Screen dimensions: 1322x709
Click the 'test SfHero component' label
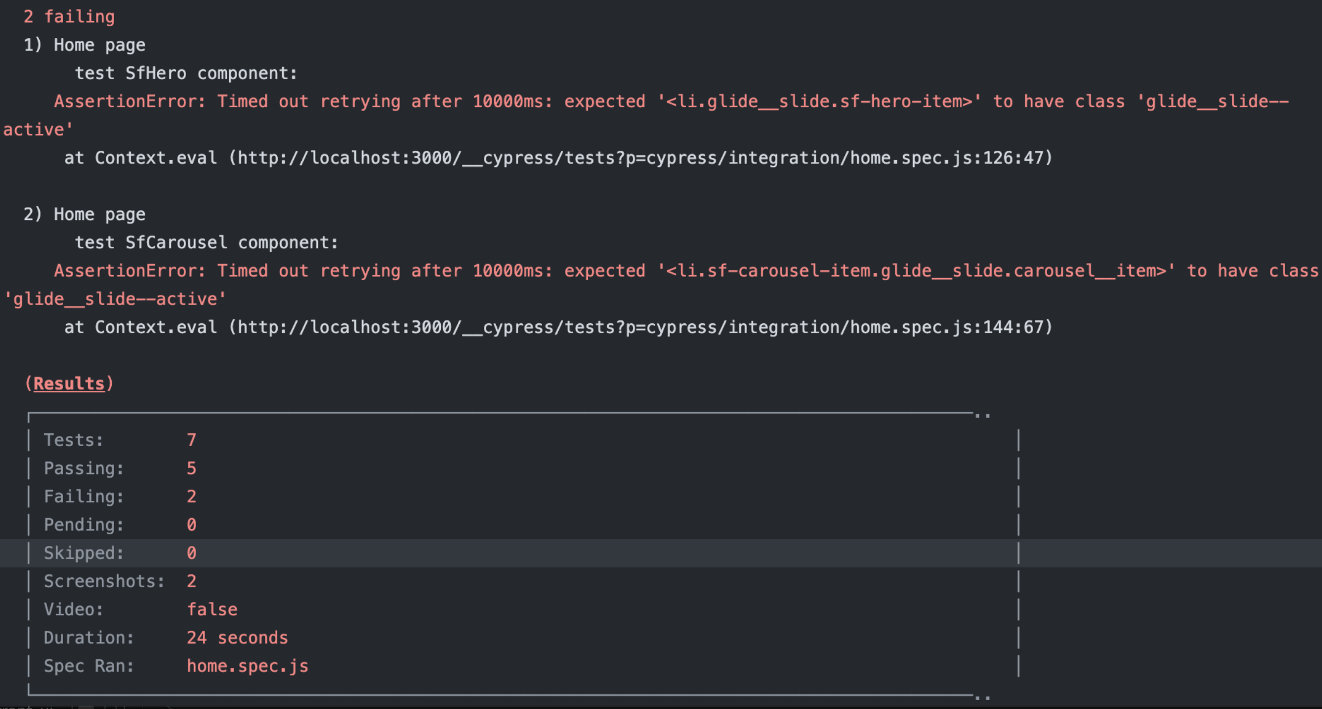pos(186,73)
